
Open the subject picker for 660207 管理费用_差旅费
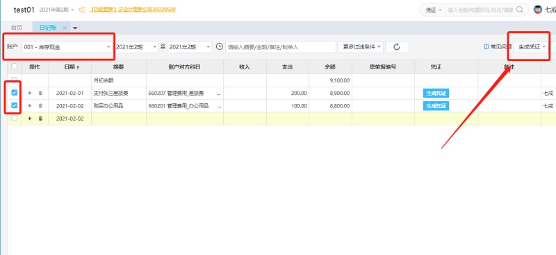(218, 94)
